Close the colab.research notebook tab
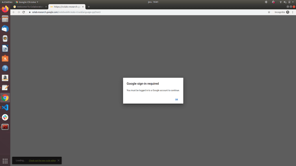Viewport: 296px width, 166px height. [x=83, y=7]
